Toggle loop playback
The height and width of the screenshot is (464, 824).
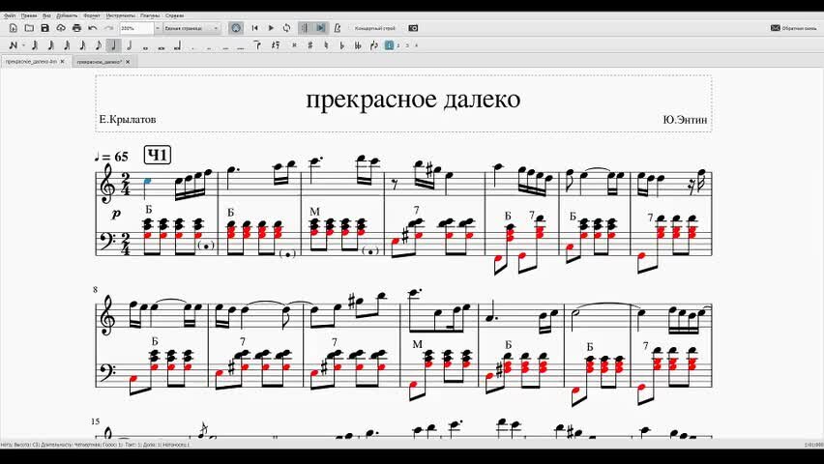tap(286, 28)
